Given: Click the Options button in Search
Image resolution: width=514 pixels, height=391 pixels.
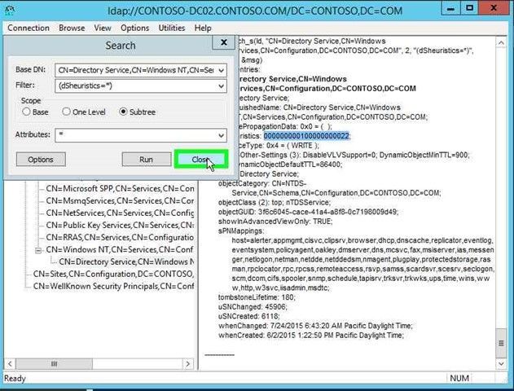Looking at the screenshot, I should pos(41,160).
